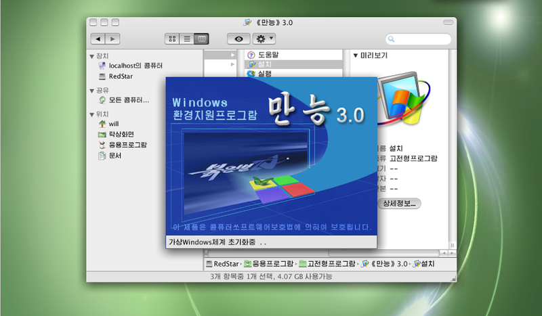This screenshot has height=316, width=542.
Task: Click the title bar 《만능》 3.0 proxy icon
Action: coord(247,22)
